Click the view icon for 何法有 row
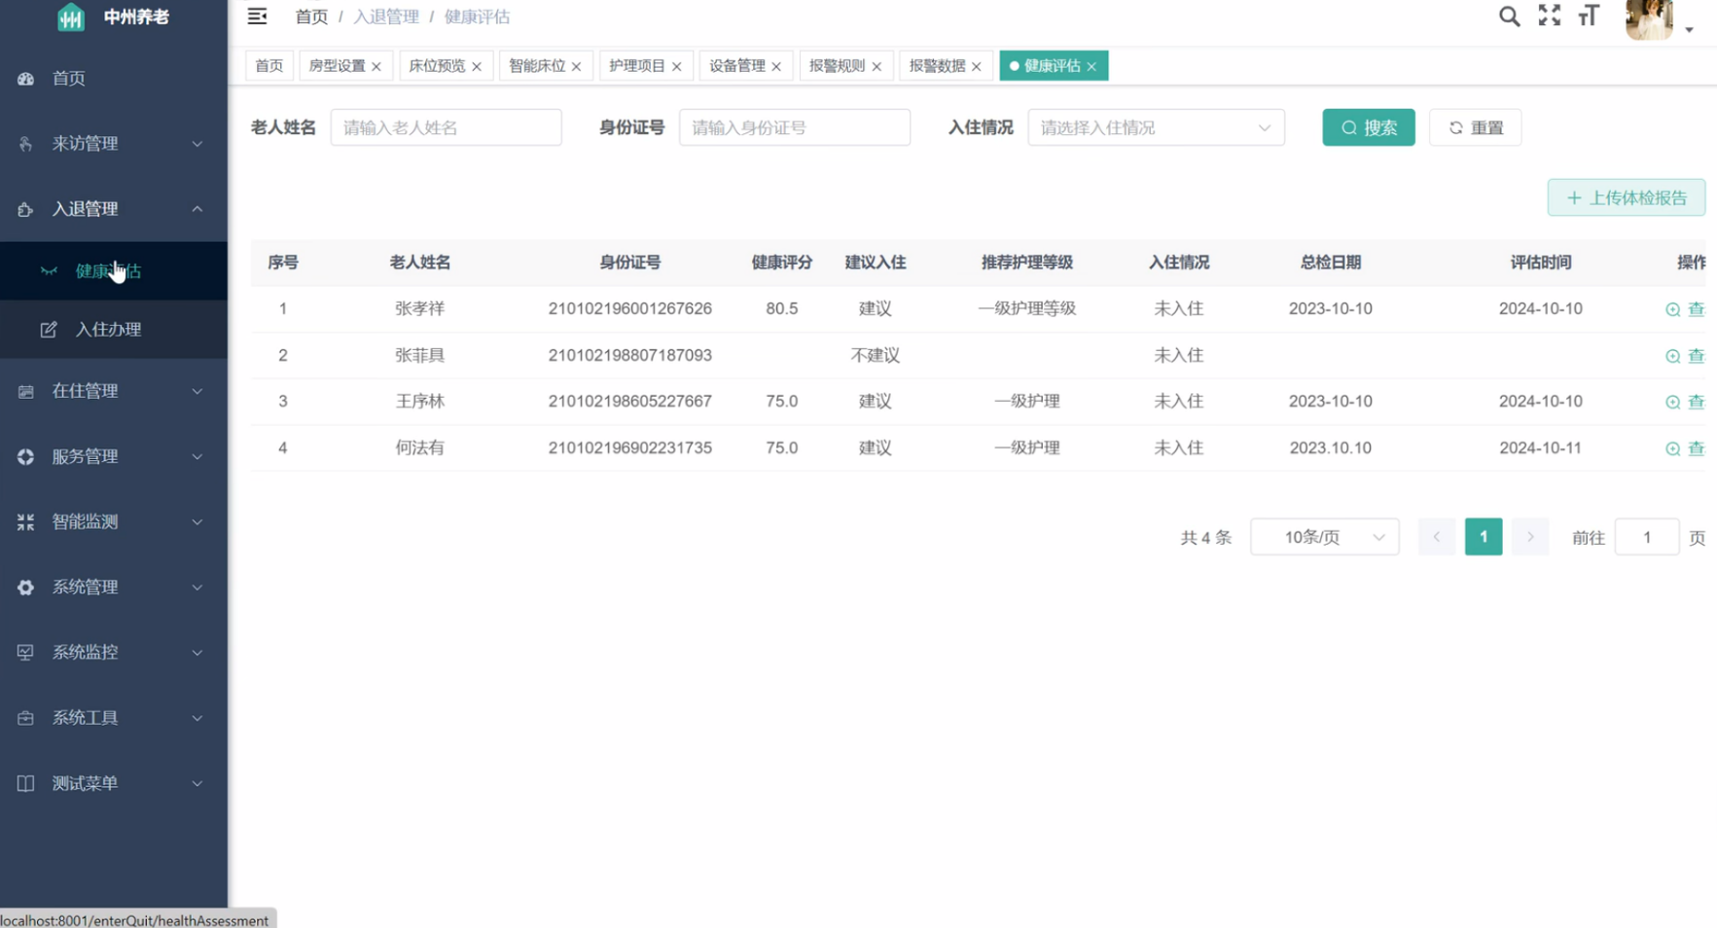The image size is (1717, 928). pyautogui.click(x=1673, y=448)
